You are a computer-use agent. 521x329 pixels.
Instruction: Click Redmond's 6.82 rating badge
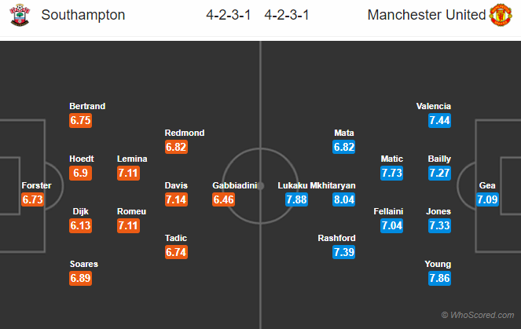click(176, 147)
